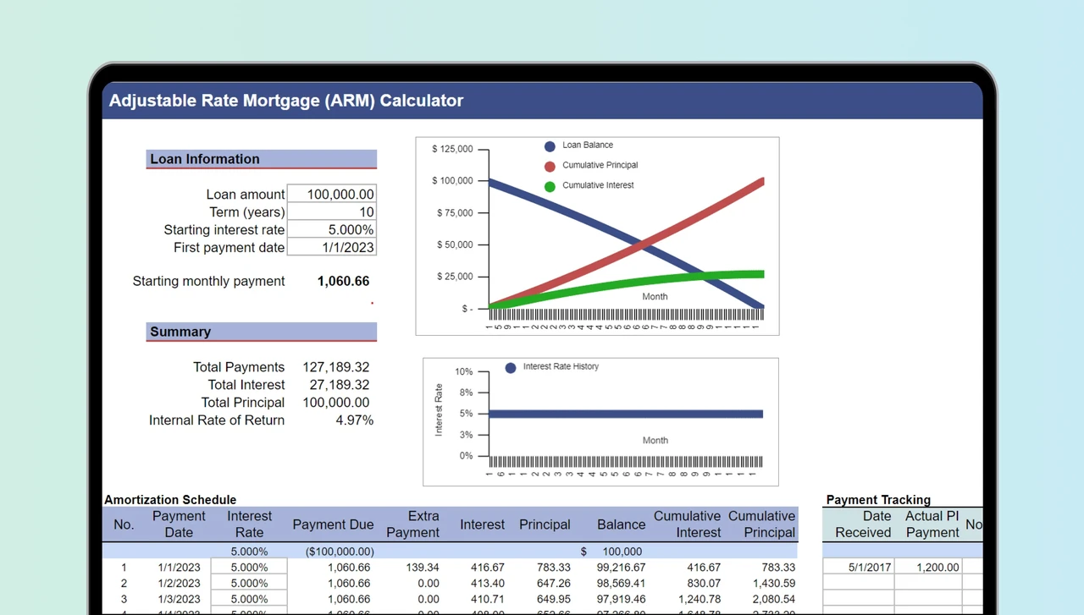Screen dimensions: 1084x615
Task: Select the First payment date cell
Action: click(x=331, y=247)
